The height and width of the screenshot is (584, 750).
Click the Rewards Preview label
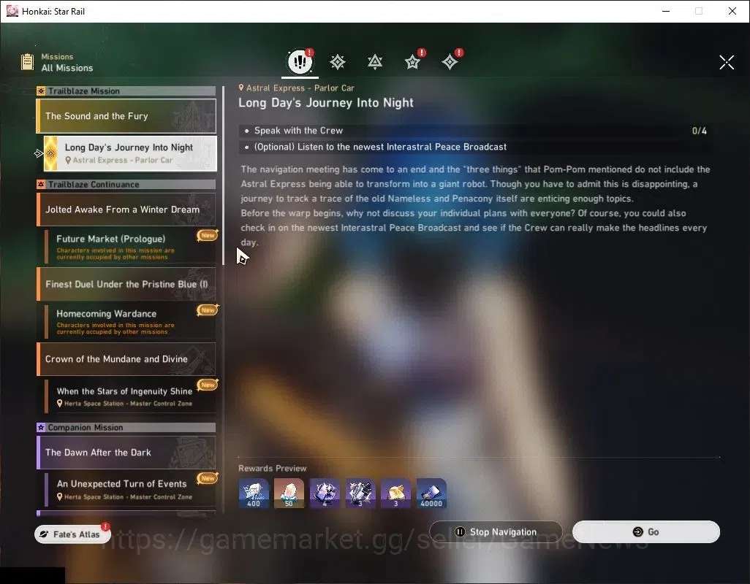(272, 469)
